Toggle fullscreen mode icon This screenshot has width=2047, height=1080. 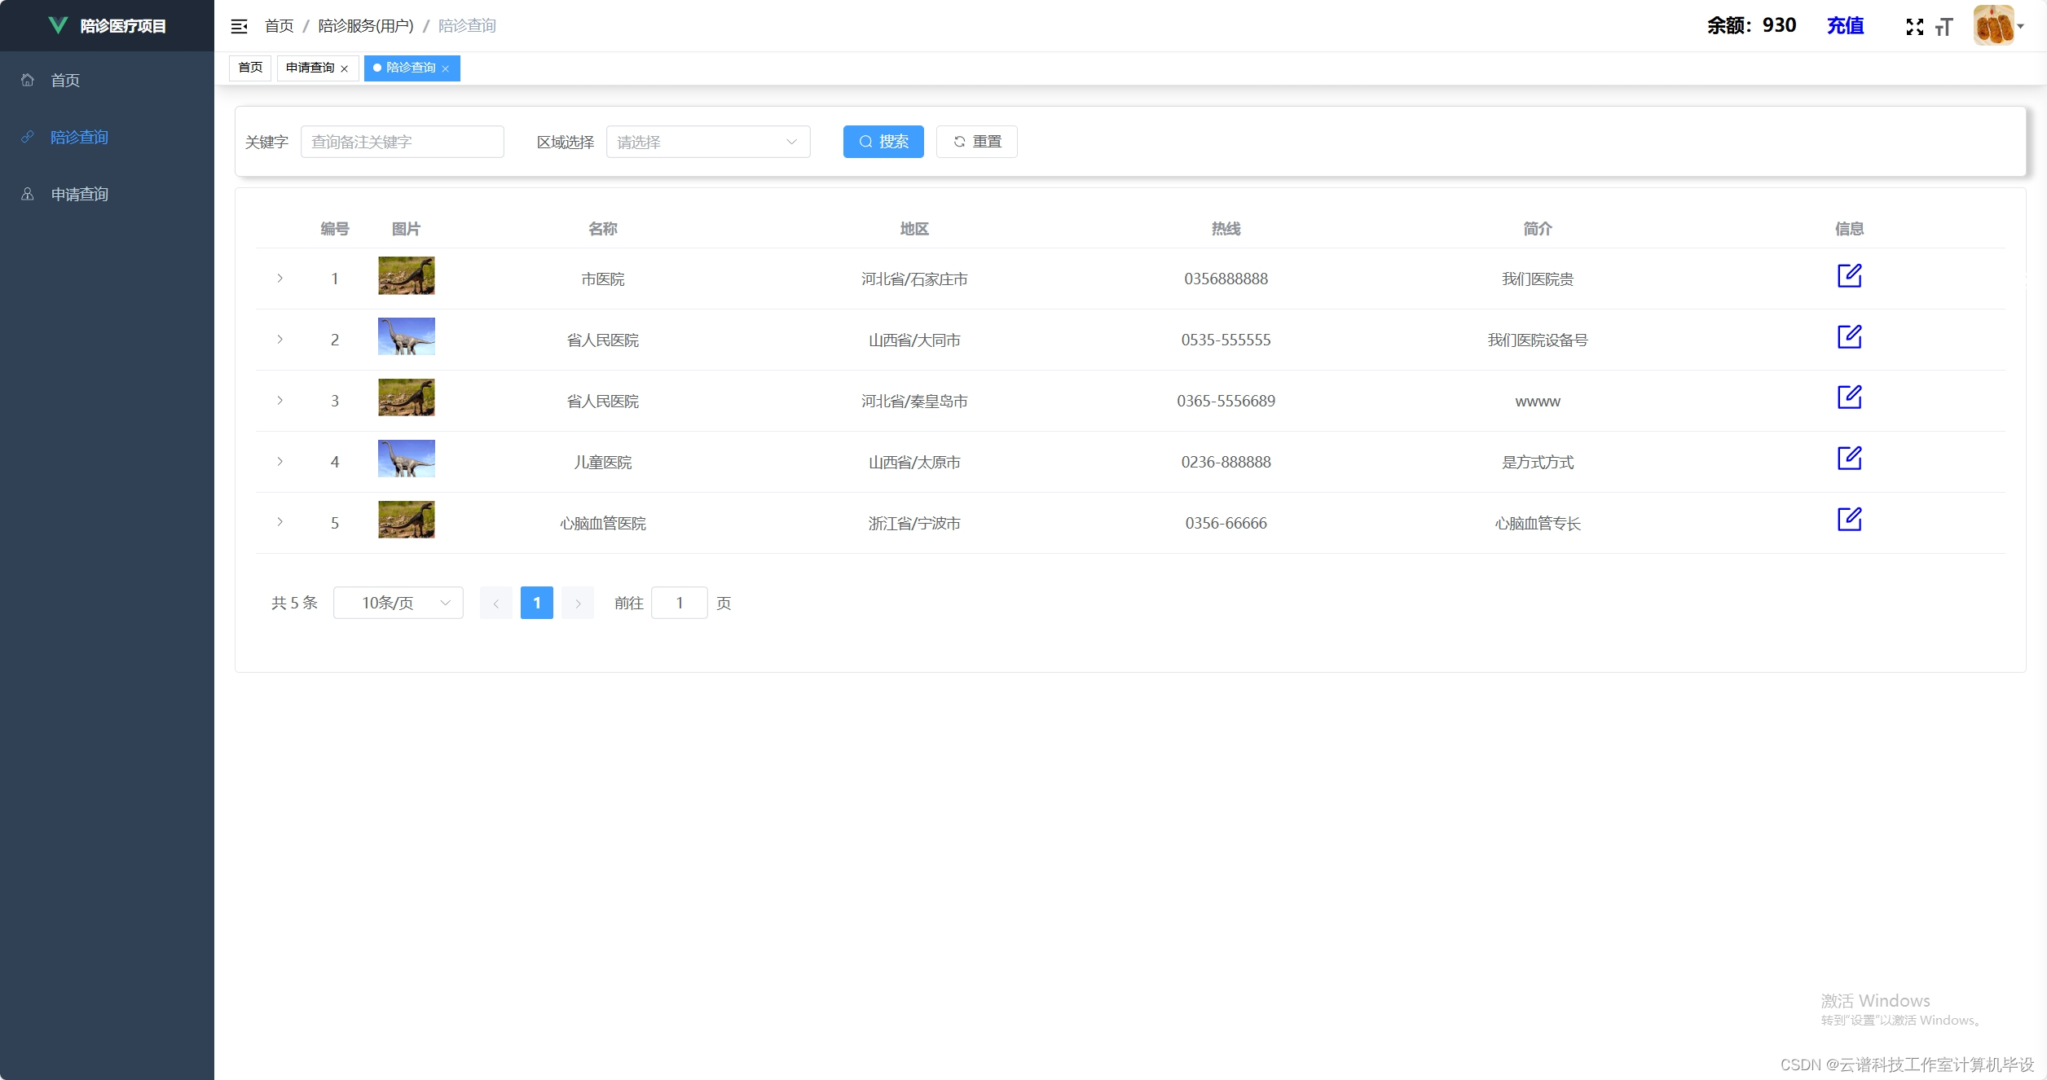pos(1914,27)
